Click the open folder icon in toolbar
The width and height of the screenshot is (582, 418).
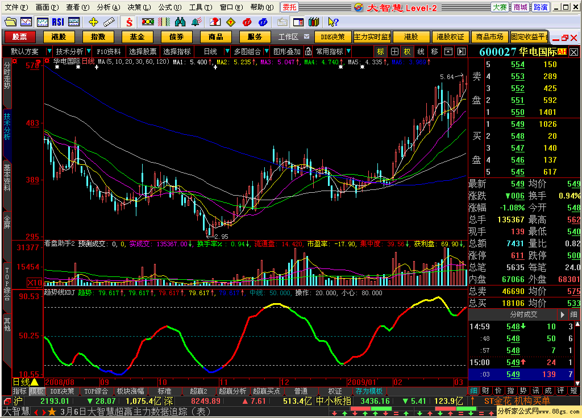point(10,22)
